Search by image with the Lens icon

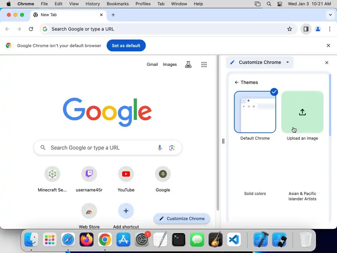click(x=172, y=148)
